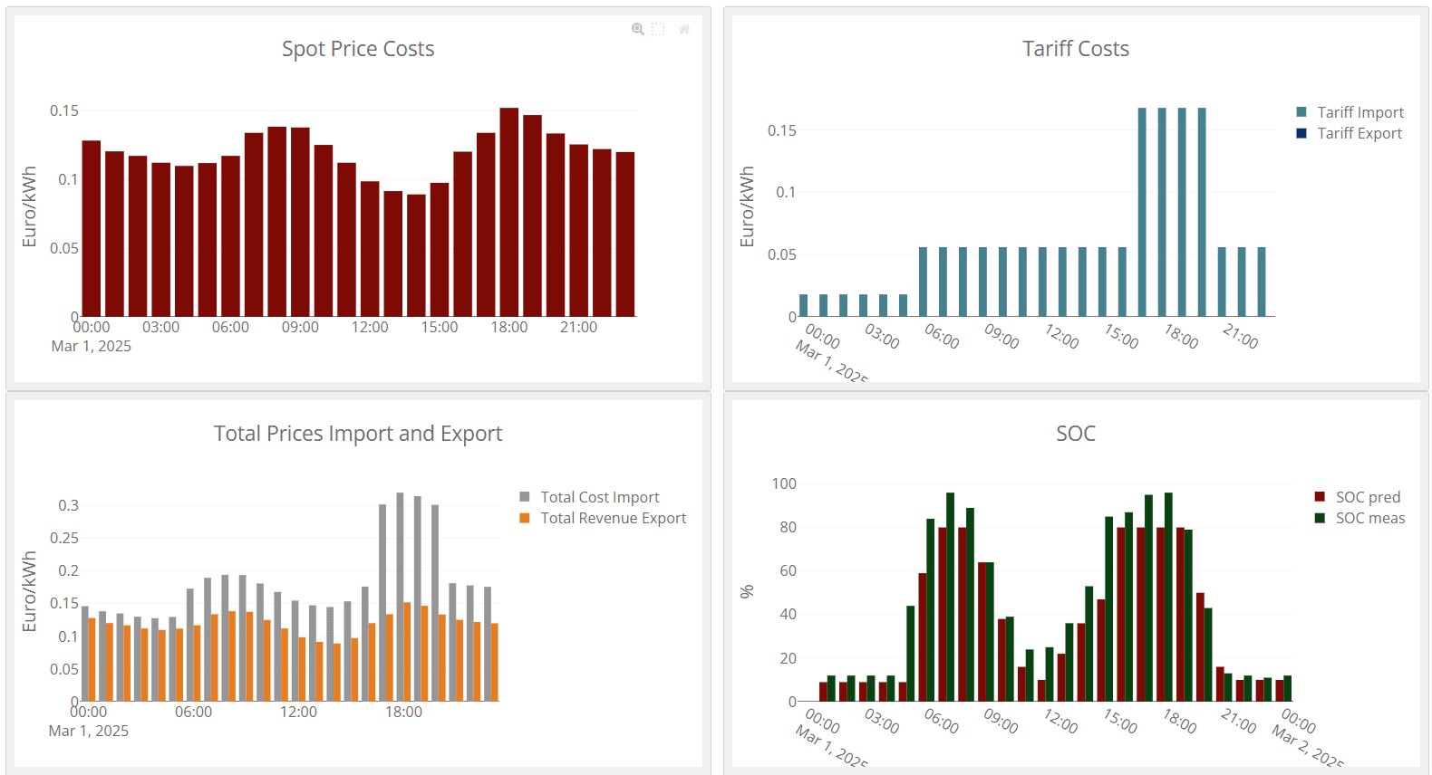The width and height of the screenshot is (1432, 775).
Task: Hide the Tariff Import series via legend
Action: point(1359,112)
